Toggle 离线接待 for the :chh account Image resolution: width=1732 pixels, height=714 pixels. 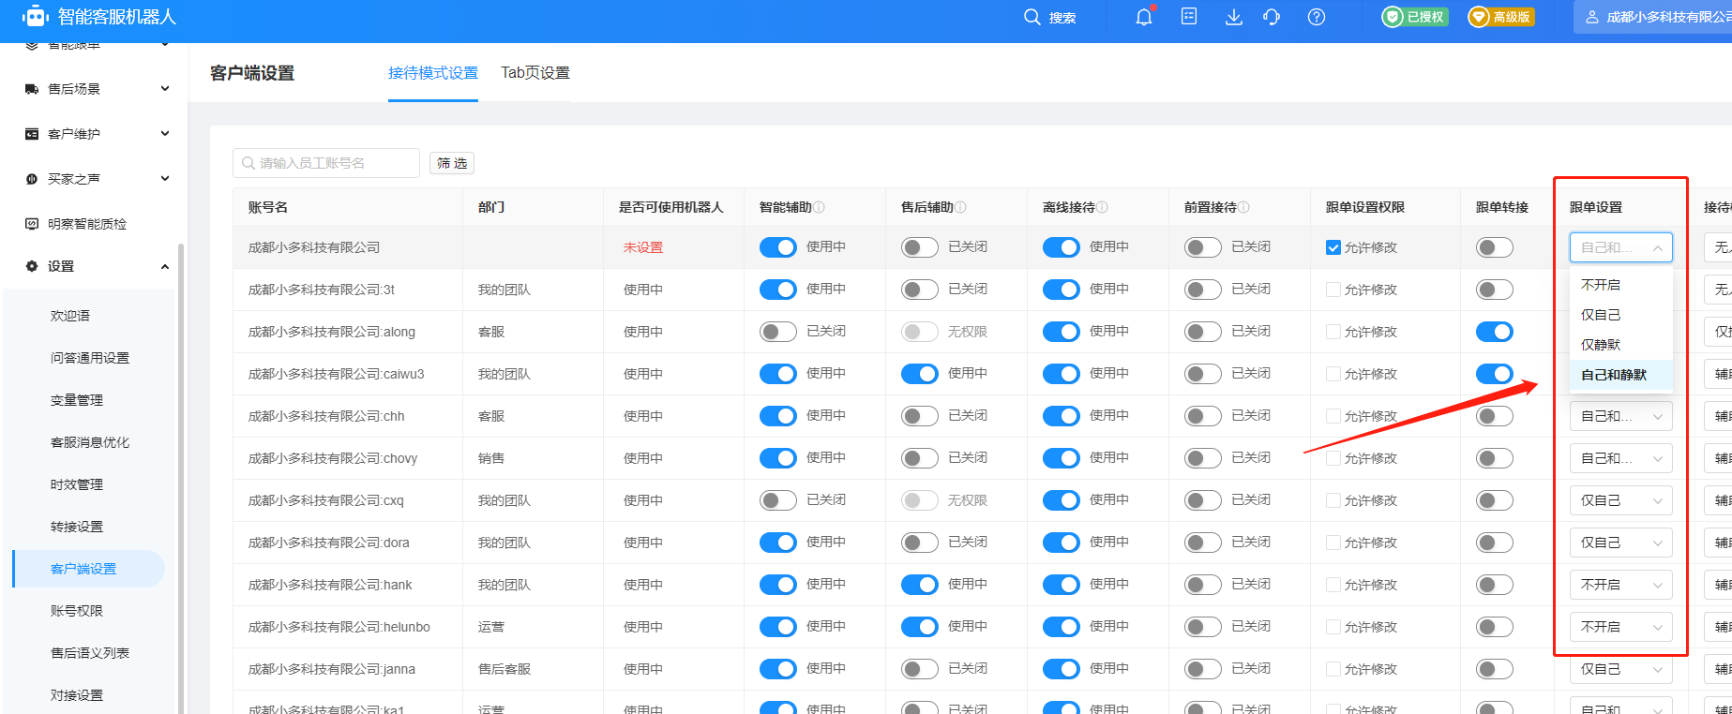point(1061,416)
